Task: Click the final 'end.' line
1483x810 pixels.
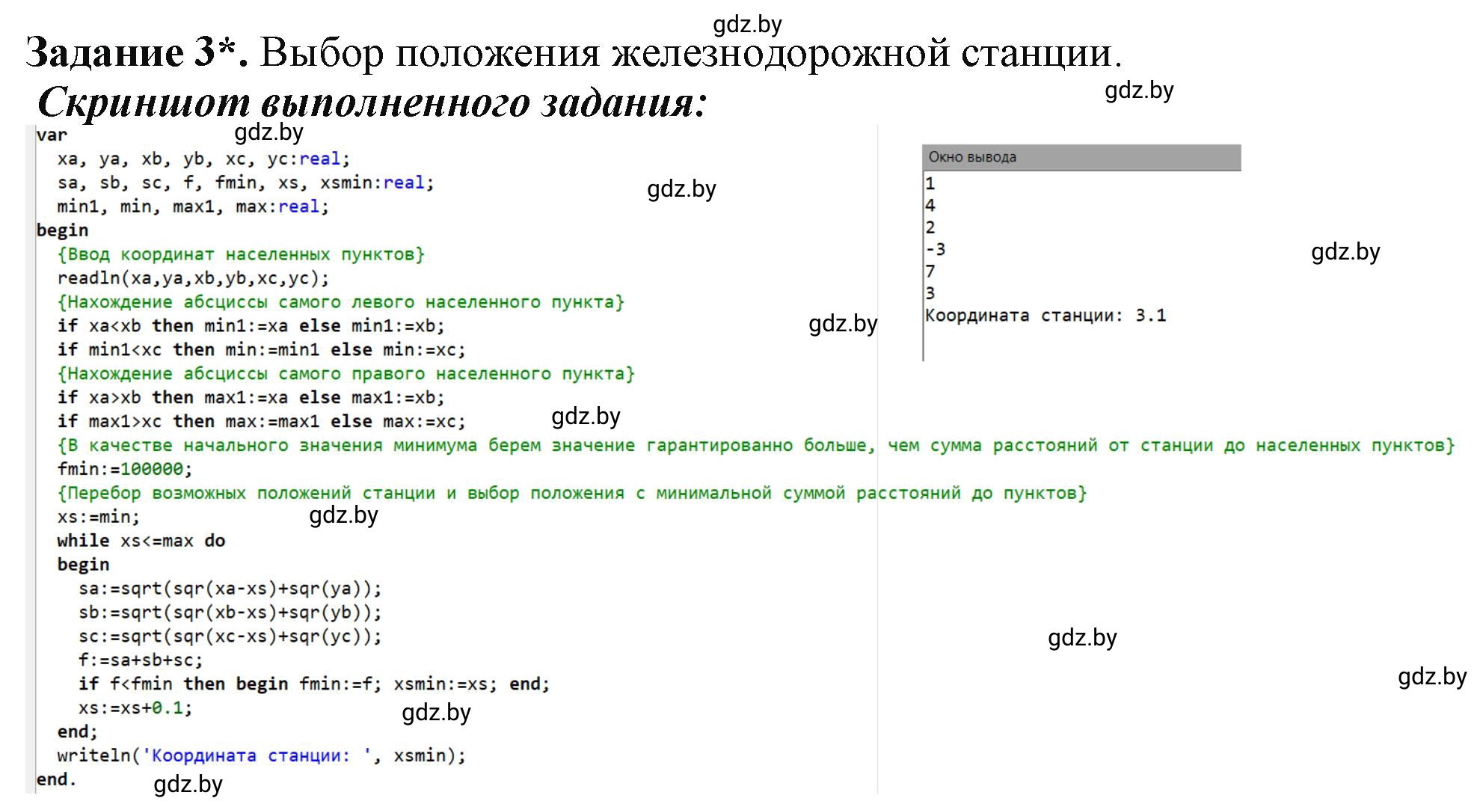Action: (57, 779)
